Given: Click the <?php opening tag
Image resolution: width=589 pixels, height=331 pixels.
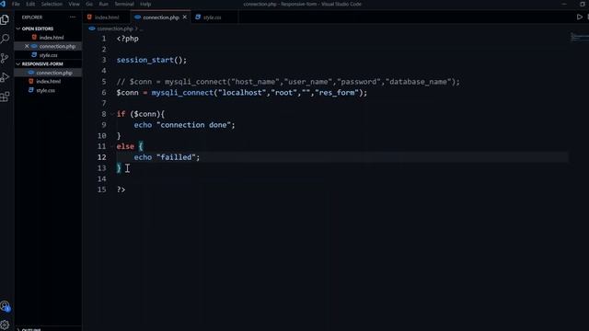Looking at the screenshot, I should pos(127,39).
